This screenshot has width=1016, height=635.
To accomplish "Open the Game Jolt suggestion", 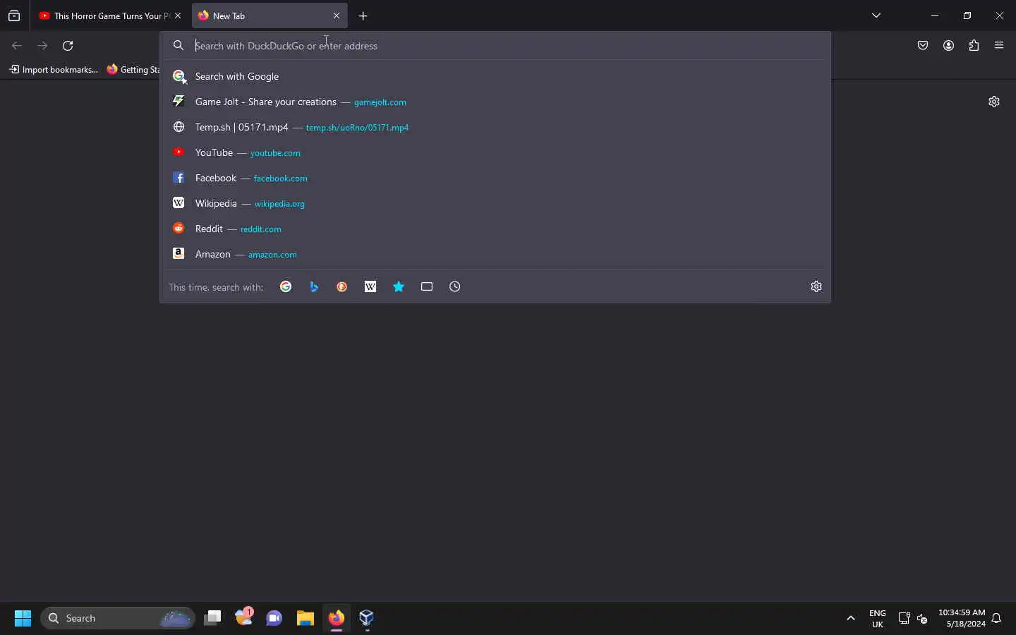I will click(x=495, y=102).
